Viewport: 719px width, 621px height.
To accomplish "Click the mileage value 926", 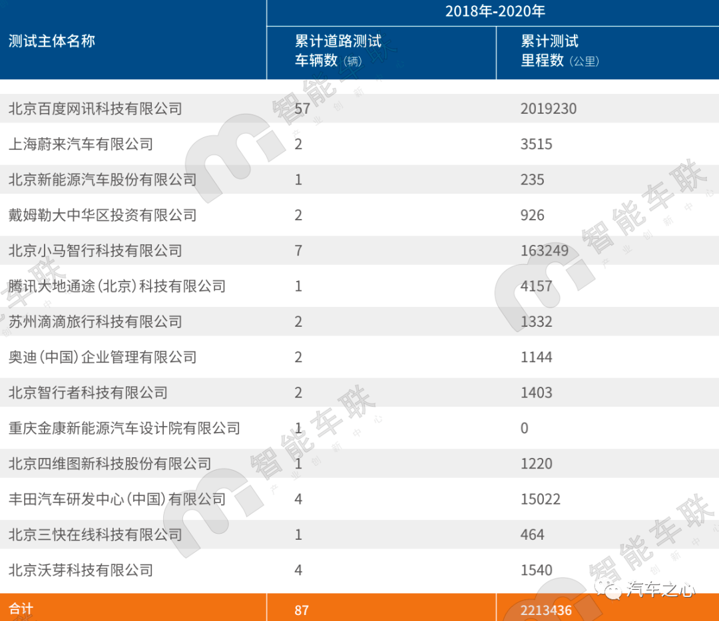I will (532, 216).
